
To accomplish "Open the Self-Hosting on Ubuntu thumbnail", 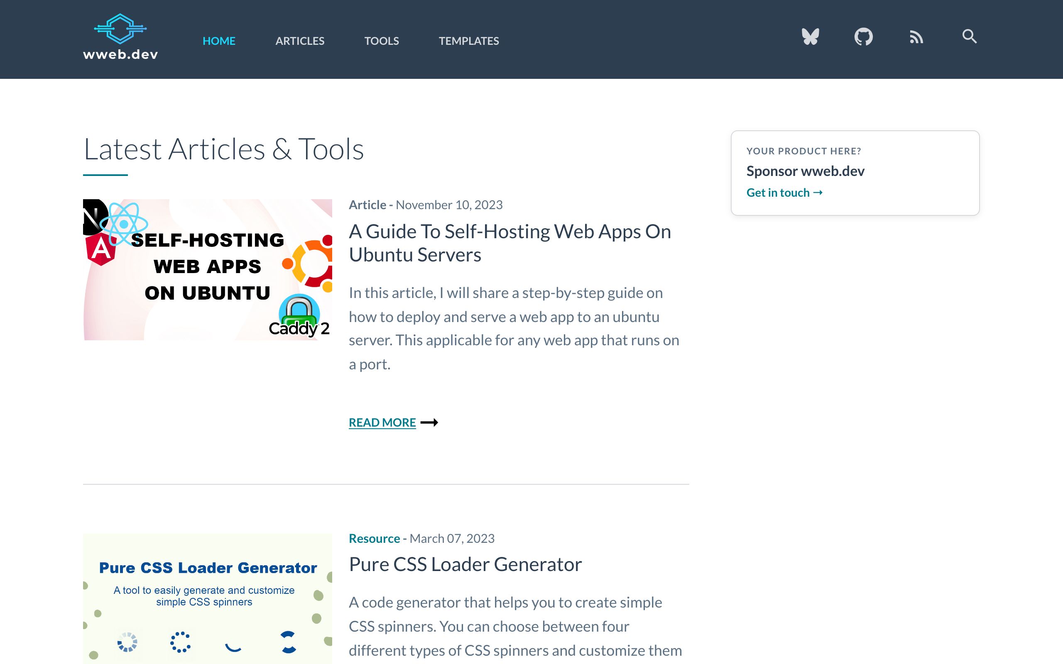I will [x=207, y=270].
